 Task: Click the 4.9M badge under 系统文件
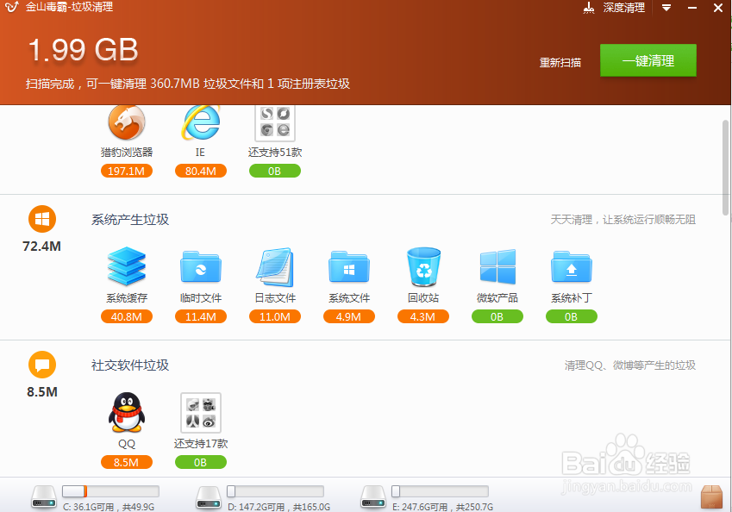[349, 316]
